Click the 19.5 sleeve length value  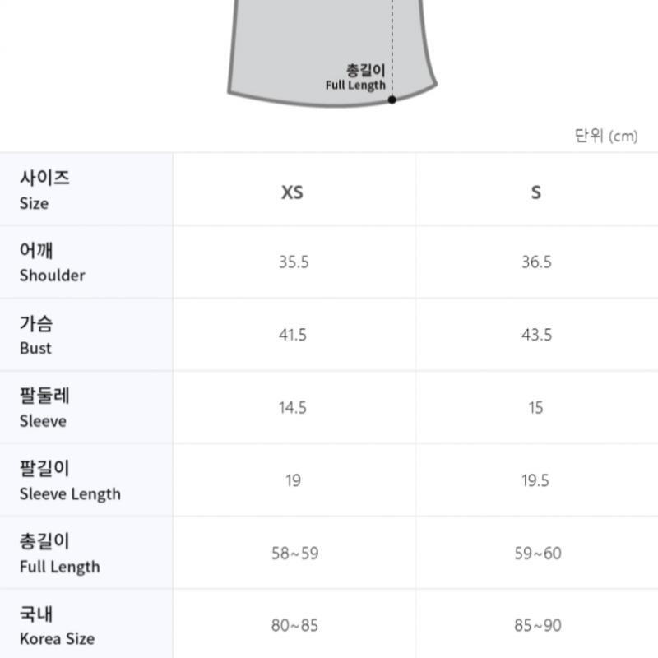point(535,480)
